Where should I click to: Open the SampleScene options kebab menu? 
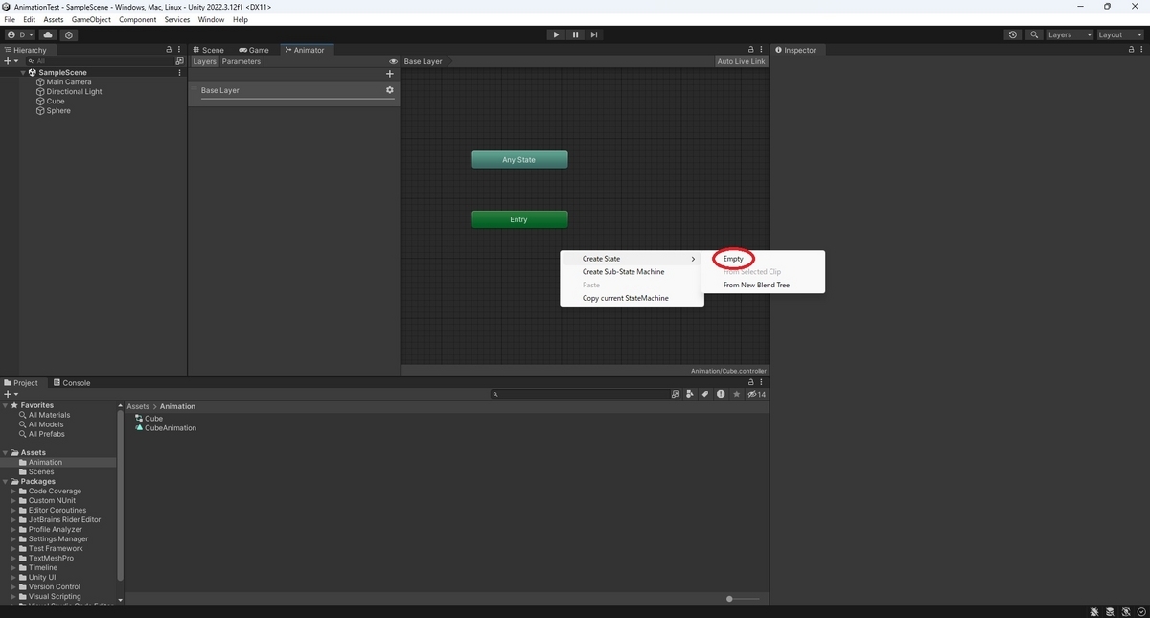(179, 72)
